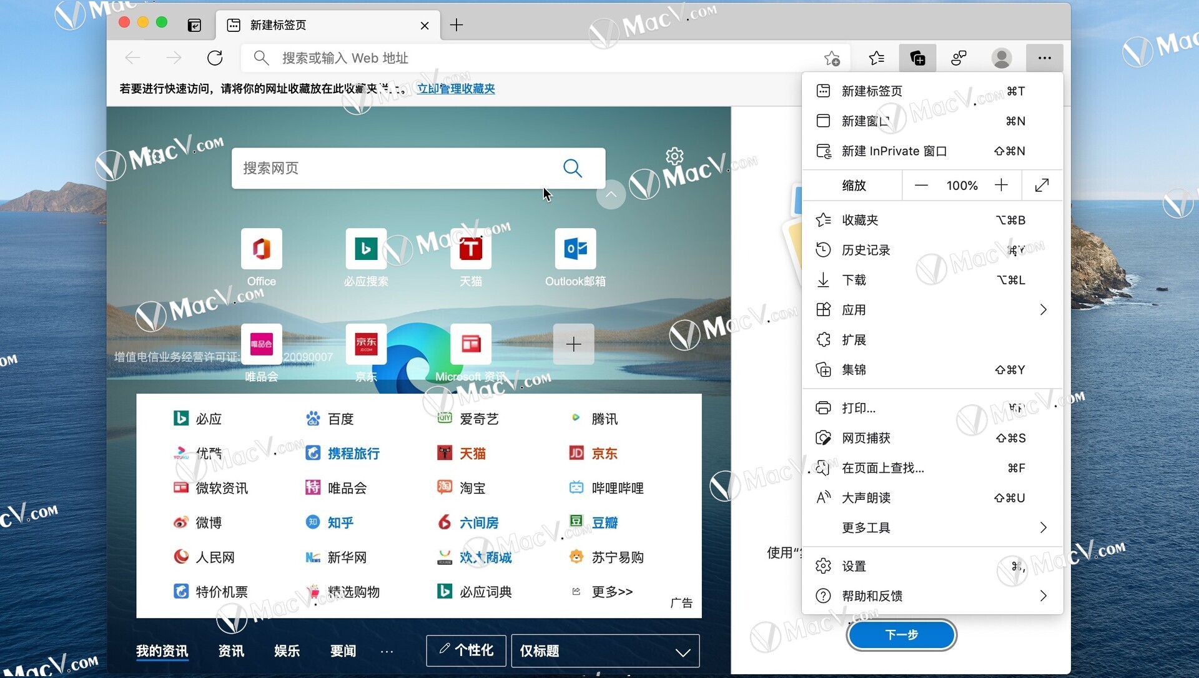The height and width of the screenshot is (678, 1199).
Task: Expand the 应用 submenu
Action: 932,310
